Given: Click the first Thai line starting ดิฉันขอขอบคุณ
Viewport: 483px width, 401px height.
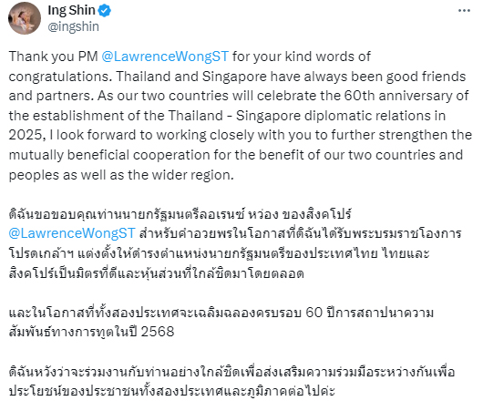Looking at the screenshot, I should pos(180,214).
